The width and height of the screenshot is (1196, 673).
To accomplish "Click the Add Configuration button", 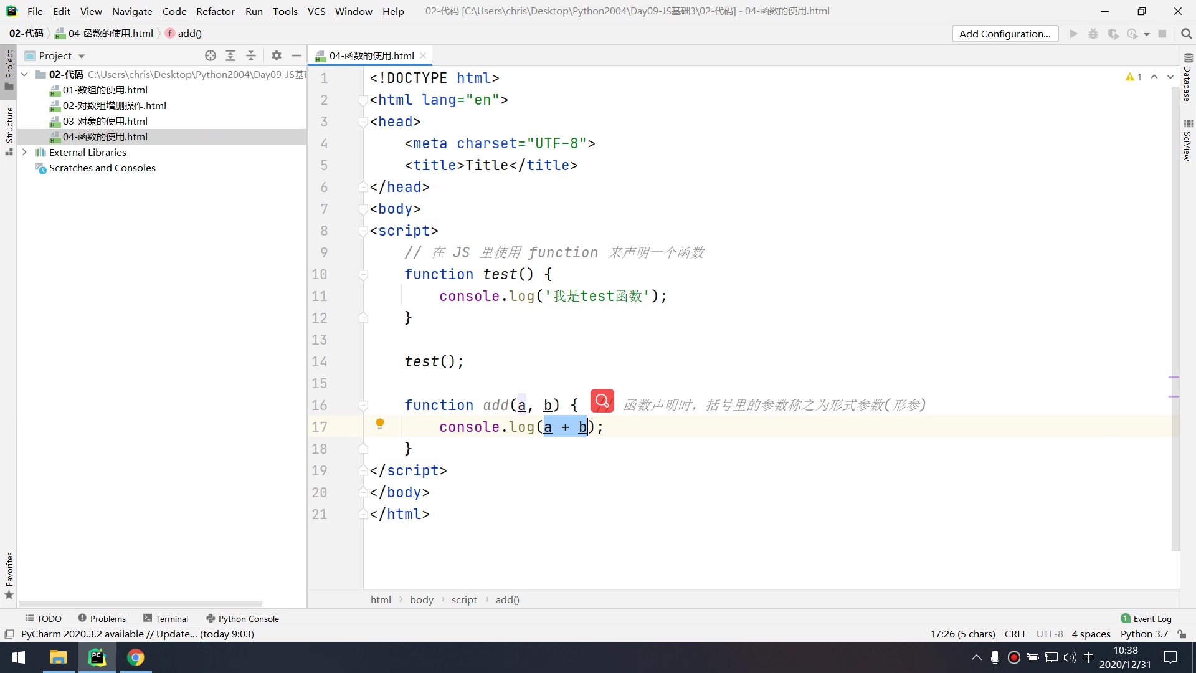I will tap(1004, 34).
